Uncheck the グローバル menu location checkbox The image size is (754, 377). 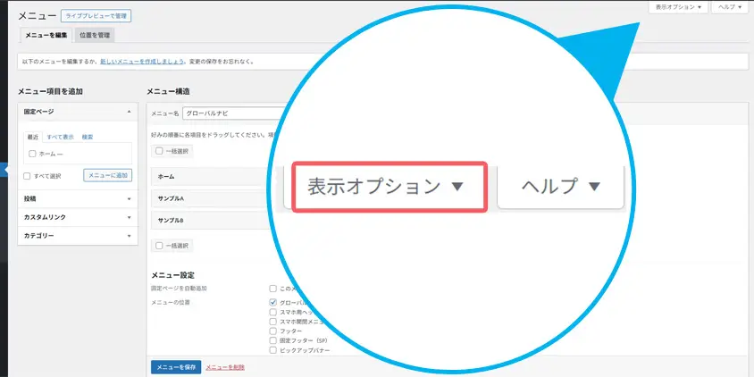[x=272, y=303]
